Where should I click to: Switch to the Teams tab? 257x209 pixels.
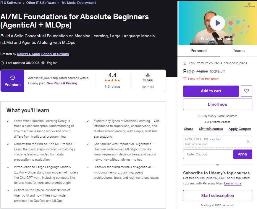click(238, 51)
